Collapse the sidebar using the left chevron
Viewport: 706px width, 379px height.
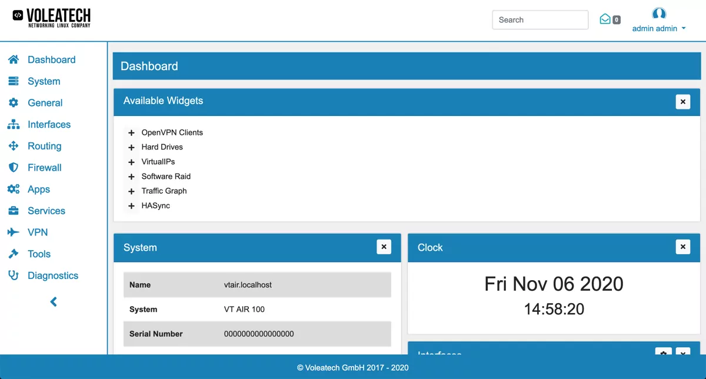click(x=53, y=301)
